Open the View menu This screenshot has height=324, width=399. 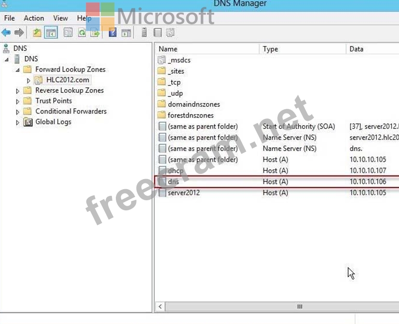60,18
